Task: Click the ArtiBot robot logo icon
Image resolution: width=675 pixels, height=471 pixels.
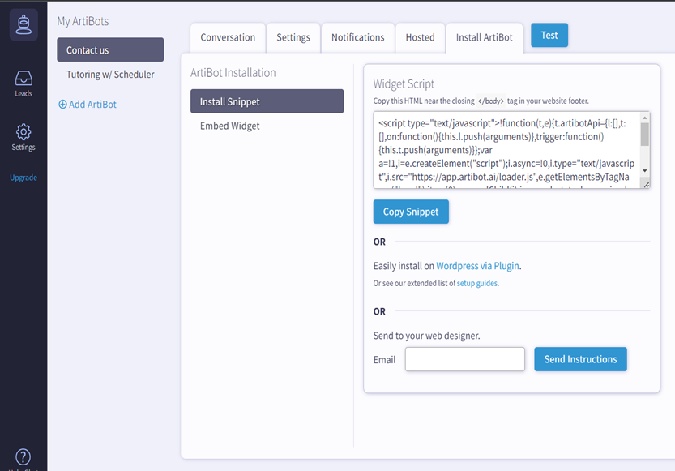Action: [x=23, y=25]
